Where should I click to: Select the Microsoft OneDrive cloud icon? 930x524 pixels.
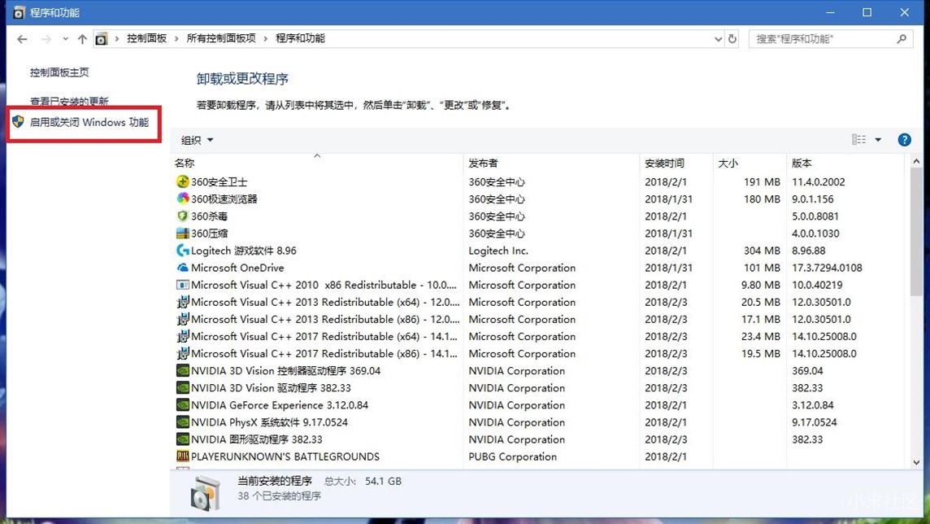click(182, 268)
